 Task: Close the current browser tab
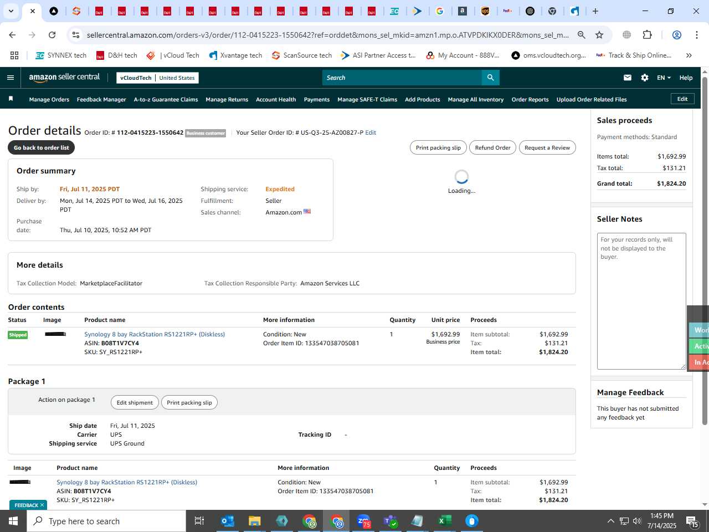coord(32,11)
